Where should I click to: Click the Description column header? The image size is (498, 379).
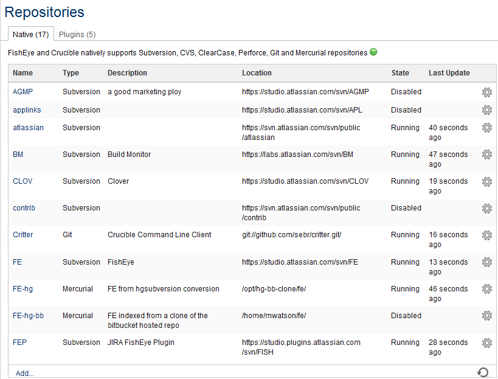pos(127,73)
